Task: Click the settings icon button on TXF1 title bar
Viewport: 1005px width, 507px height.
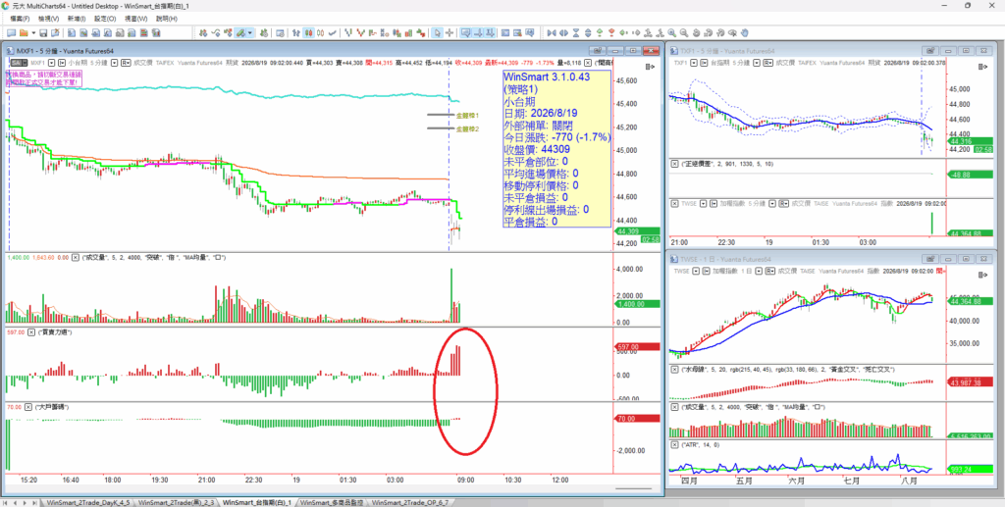Action: coord(930,51)
